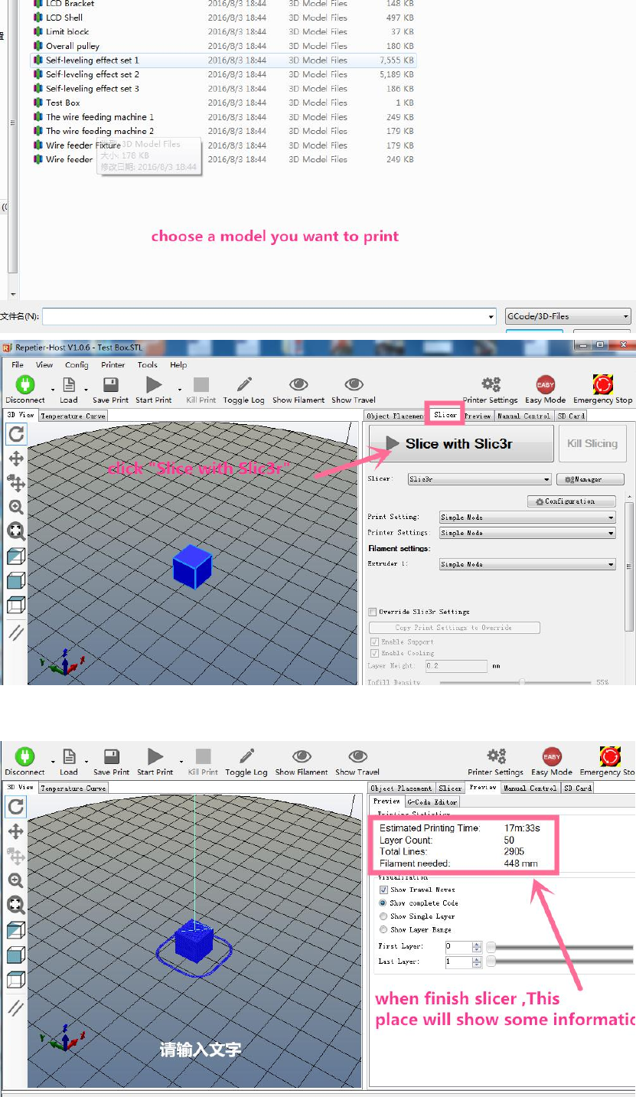Hit Emergency Stop icon in the Slicer-tab window
636x1097 pixels.
point(603,384)
